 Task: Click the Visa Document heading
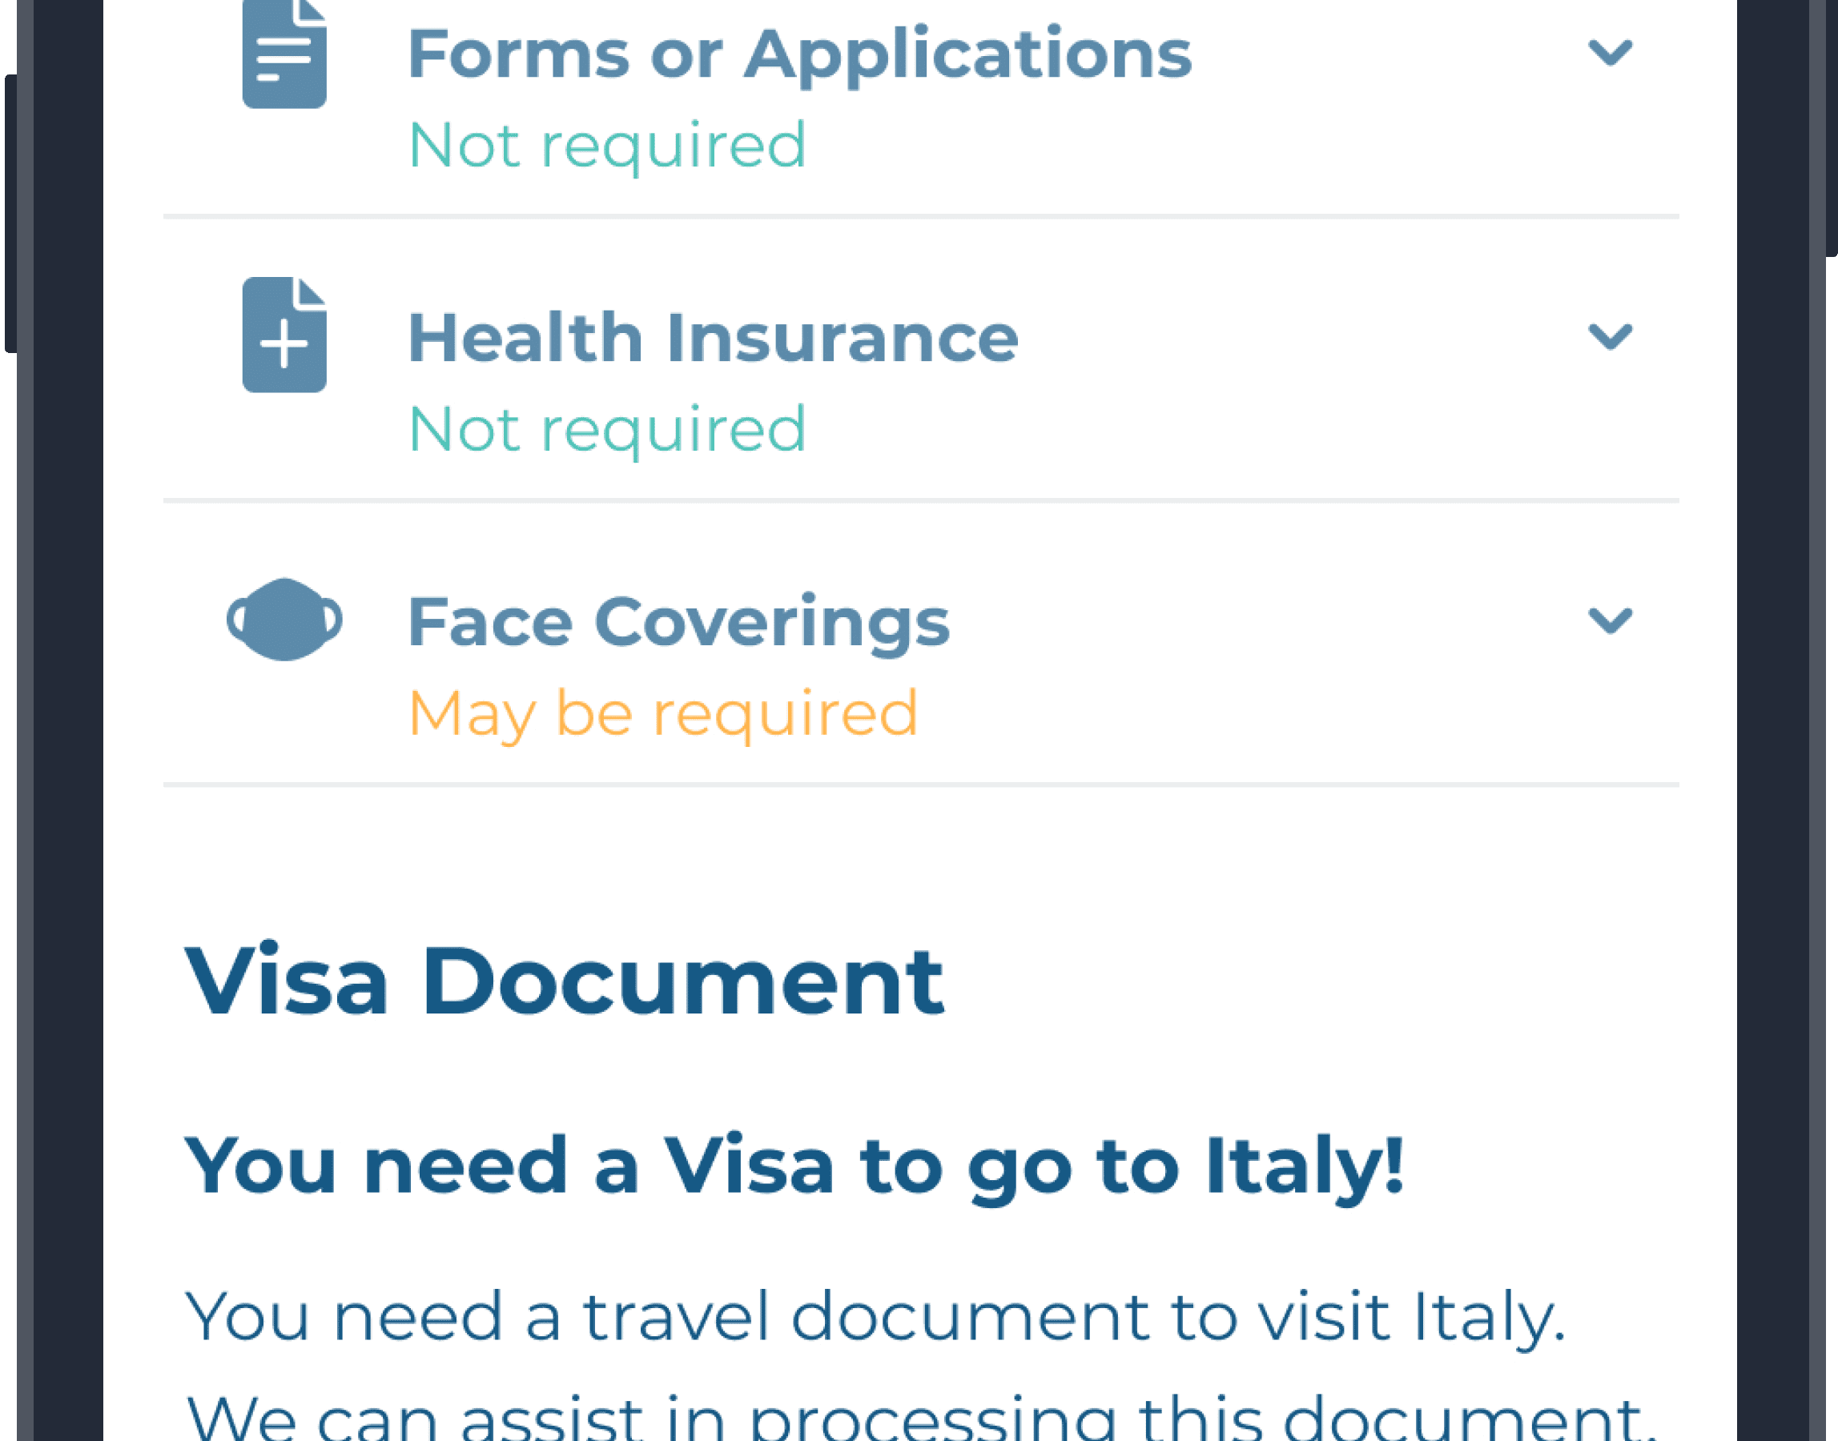[x=564, y=982]
